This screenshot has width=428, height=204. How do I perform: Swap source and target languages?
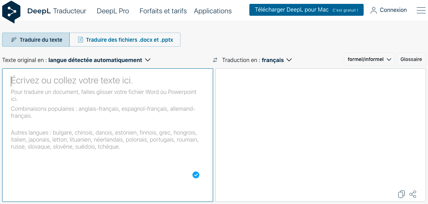pyautogui.click(x=215, y=60)
